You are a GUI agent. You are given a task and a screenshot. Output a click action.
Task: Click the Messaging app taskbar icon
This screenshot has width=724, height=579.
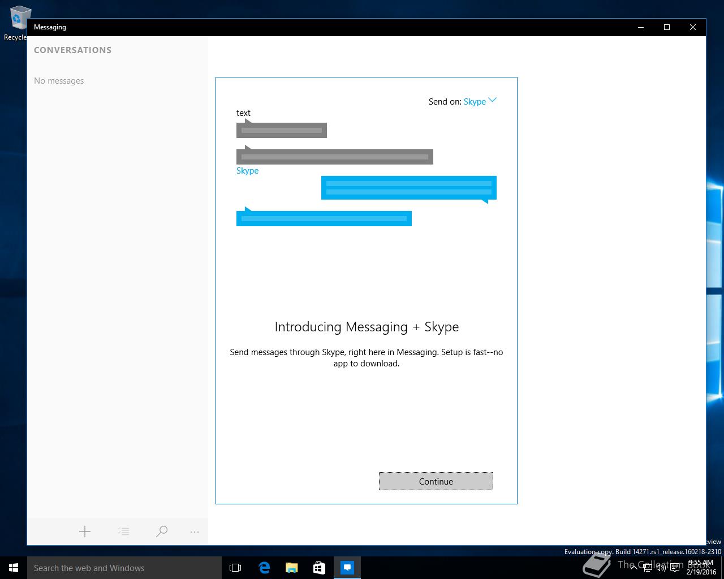pos(347,568)
